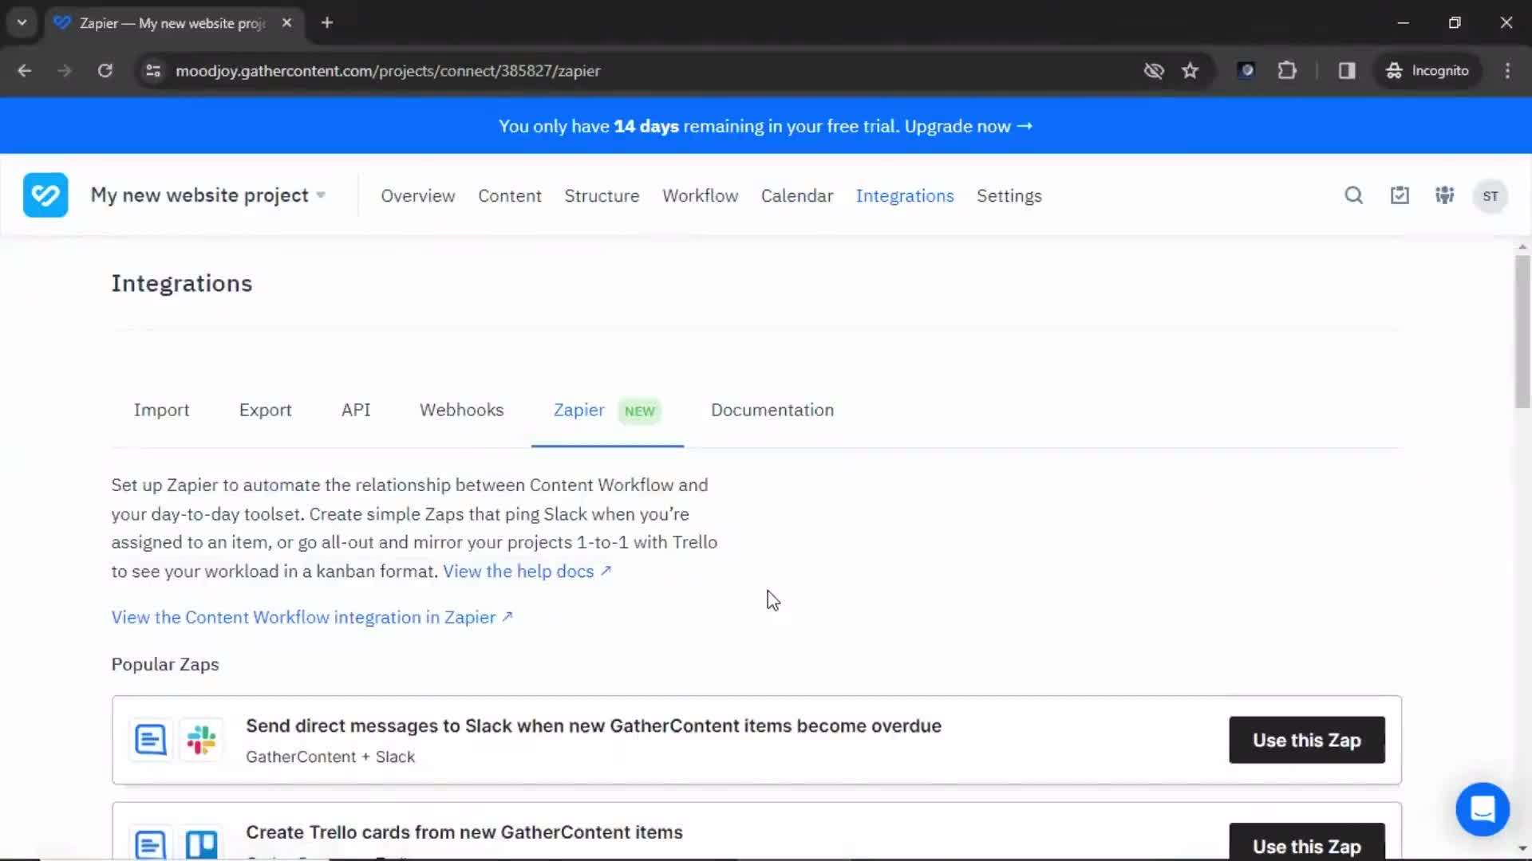
Task: Open Content in top navigation
Action: (509, 196)
